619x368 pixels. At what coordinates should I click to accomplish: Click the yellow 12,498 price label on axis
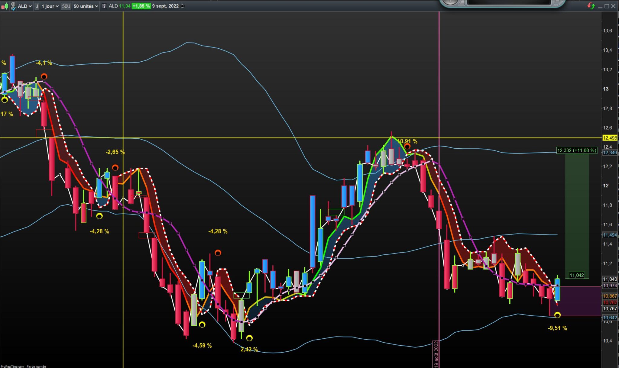pyautogui.click(x=610, y=138)
